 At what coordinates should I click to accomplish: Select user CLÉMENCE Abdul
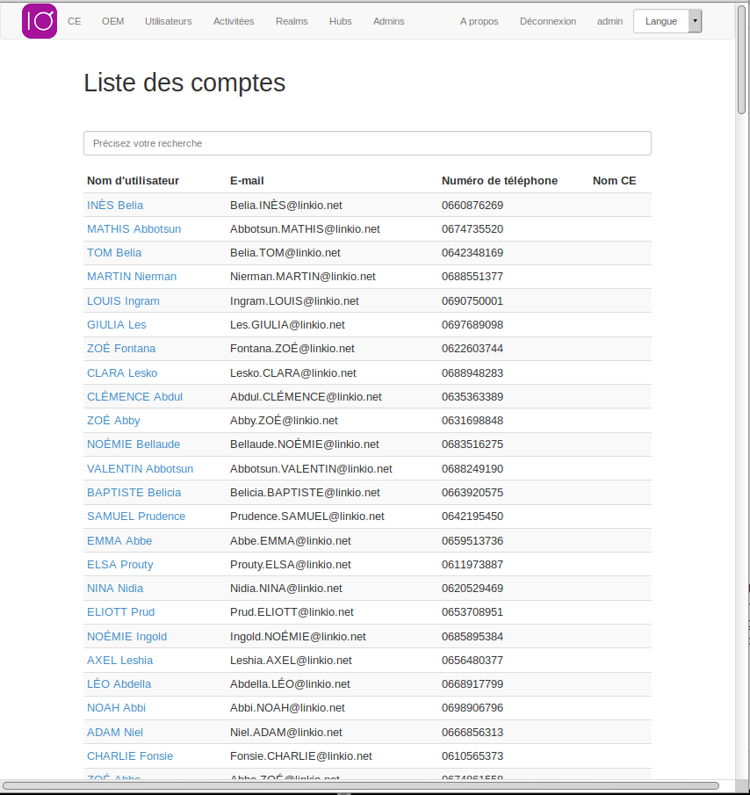pos(134,396)
